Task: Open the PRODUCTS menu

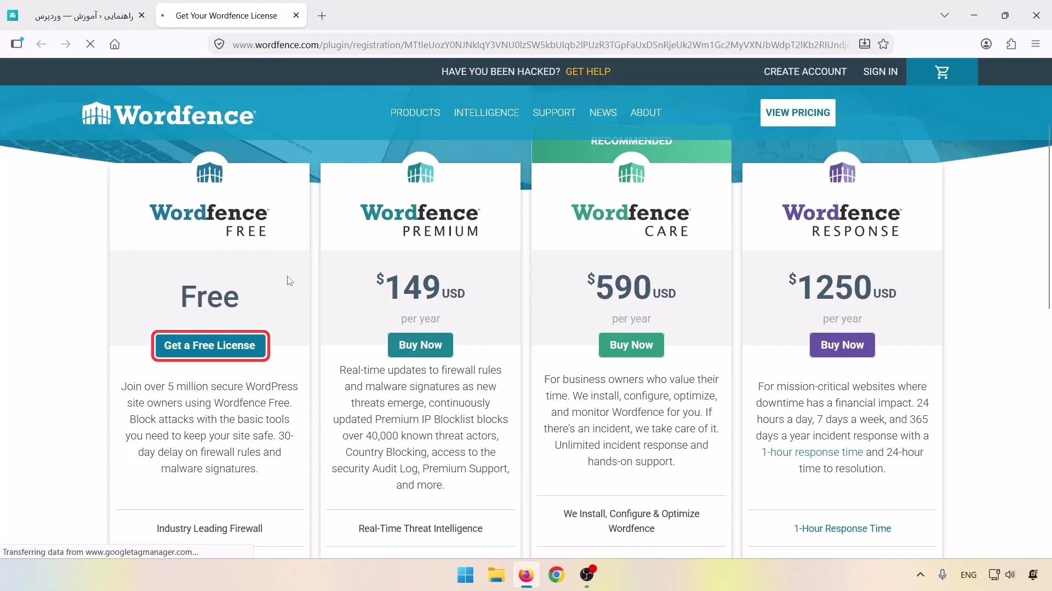Action: pyautogui.click(x=415, y=113)
